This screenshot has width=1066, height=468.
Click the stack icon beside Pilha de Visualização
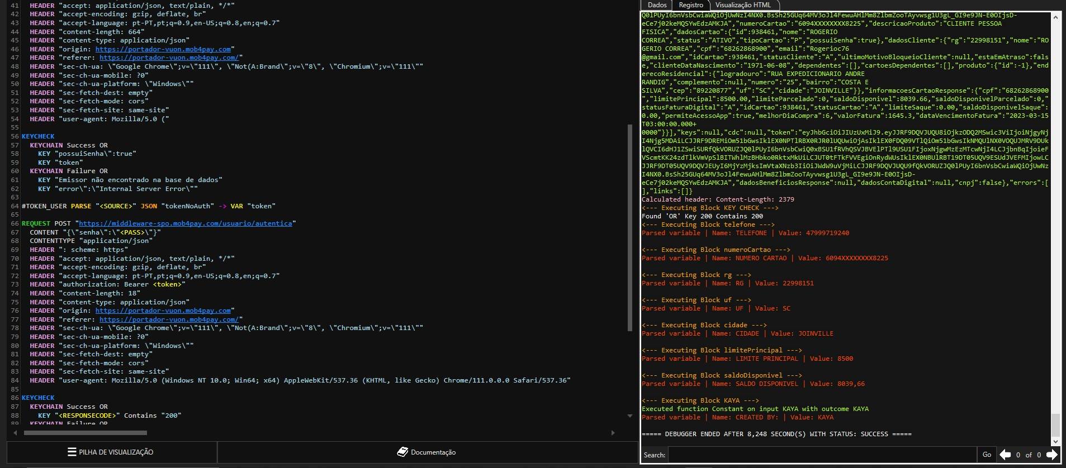72,452
